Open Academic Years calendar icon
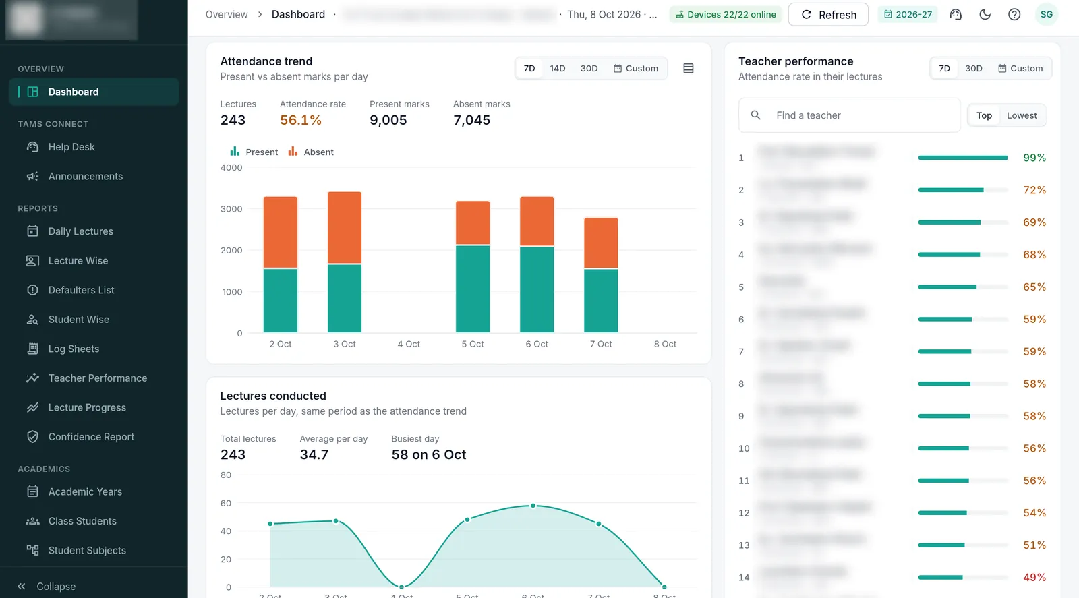 pos(32,491)
